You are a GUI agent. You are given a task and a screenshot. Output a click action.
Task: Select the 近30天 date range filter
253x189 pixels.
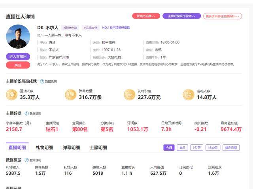(x=212, y=147)
